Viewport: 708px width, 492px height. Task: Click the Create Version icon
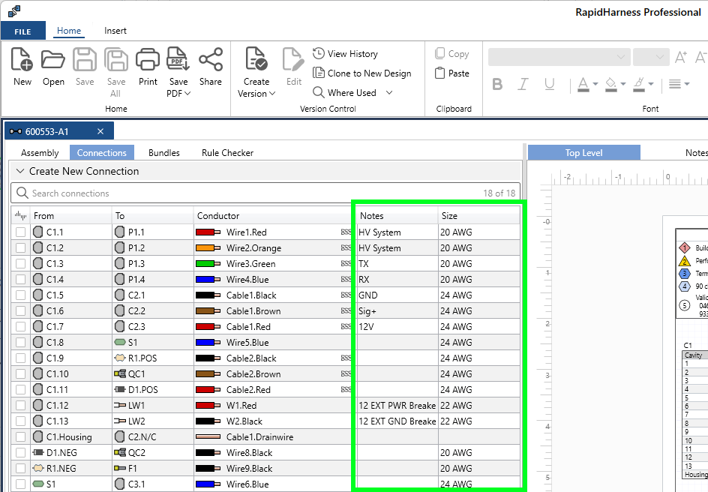point(256,59)
